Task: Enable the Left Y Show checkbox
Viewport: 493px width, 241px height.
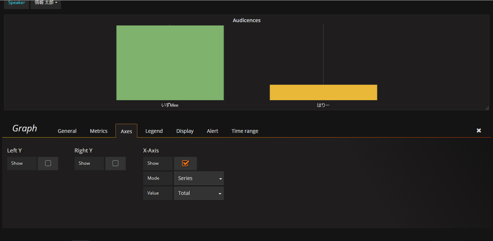Action: [48, 163]
